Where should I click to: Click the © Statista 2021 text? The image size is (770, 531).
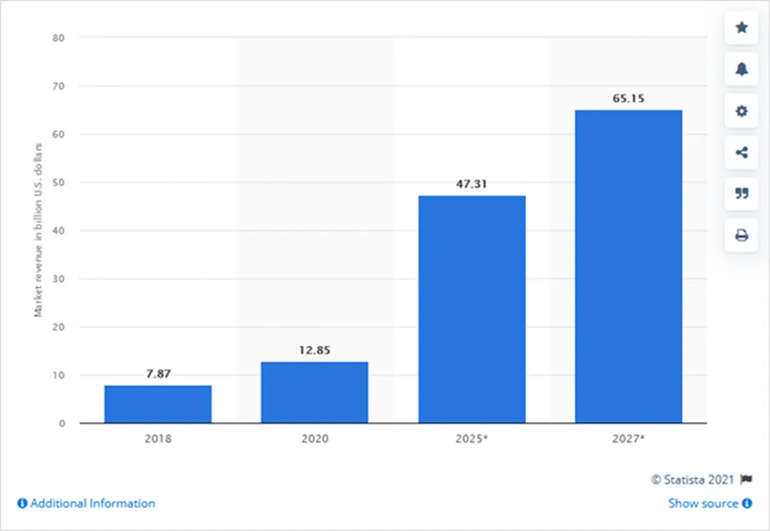[694, 479]
